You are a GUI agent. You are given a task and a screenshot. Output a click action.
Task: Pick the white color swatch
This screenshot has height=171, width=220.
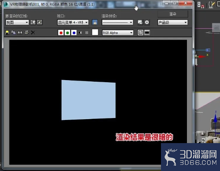click(x=95, y=32)
